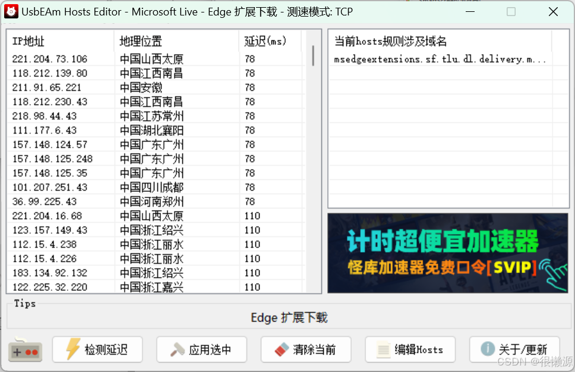Click the Edge 扩展下载 tips text
The height and width of the screenshot is (372, 575).
[x=289, y=318]
